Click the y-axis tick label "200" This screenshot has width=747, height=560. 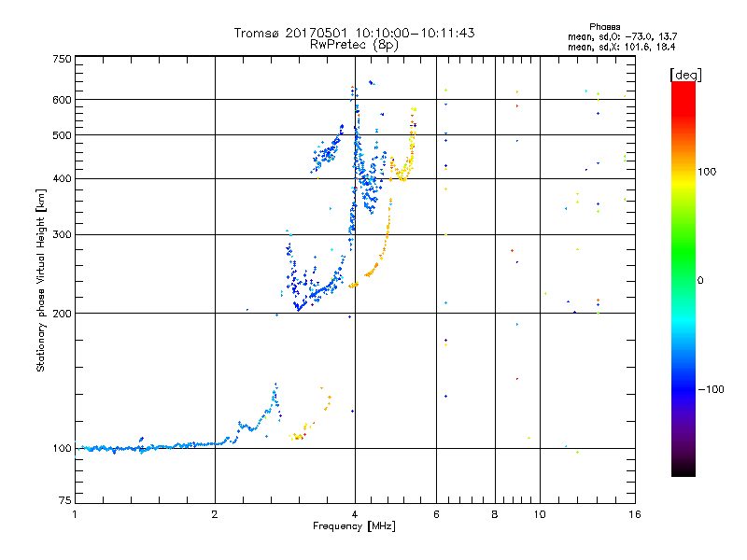(x=62, y=314)
